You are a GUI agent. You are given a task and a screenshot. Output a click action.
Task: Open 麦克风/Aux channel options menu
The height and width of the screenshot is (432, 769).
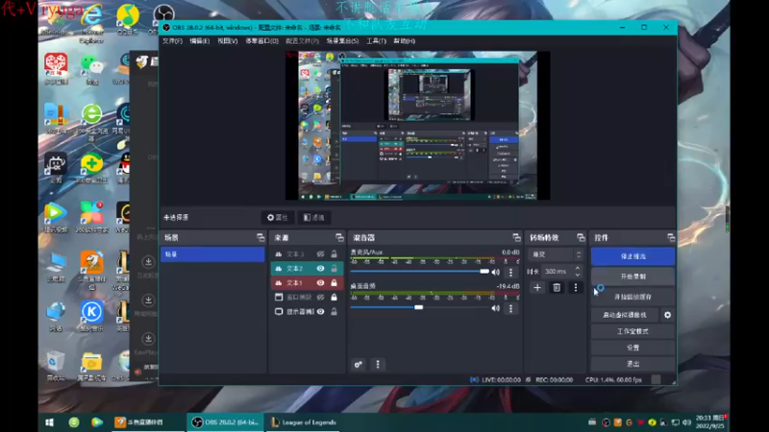510,273
